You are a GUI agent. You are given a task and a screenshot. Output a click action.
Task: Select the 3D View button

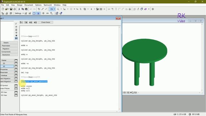[x=7, y=95]
